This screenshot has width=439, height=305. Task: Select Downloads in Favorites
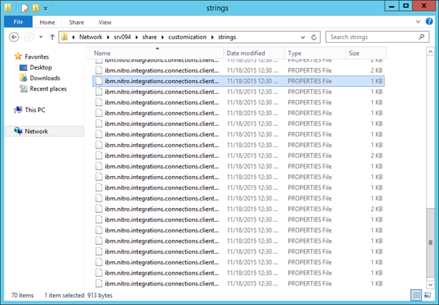click(44, 78)
